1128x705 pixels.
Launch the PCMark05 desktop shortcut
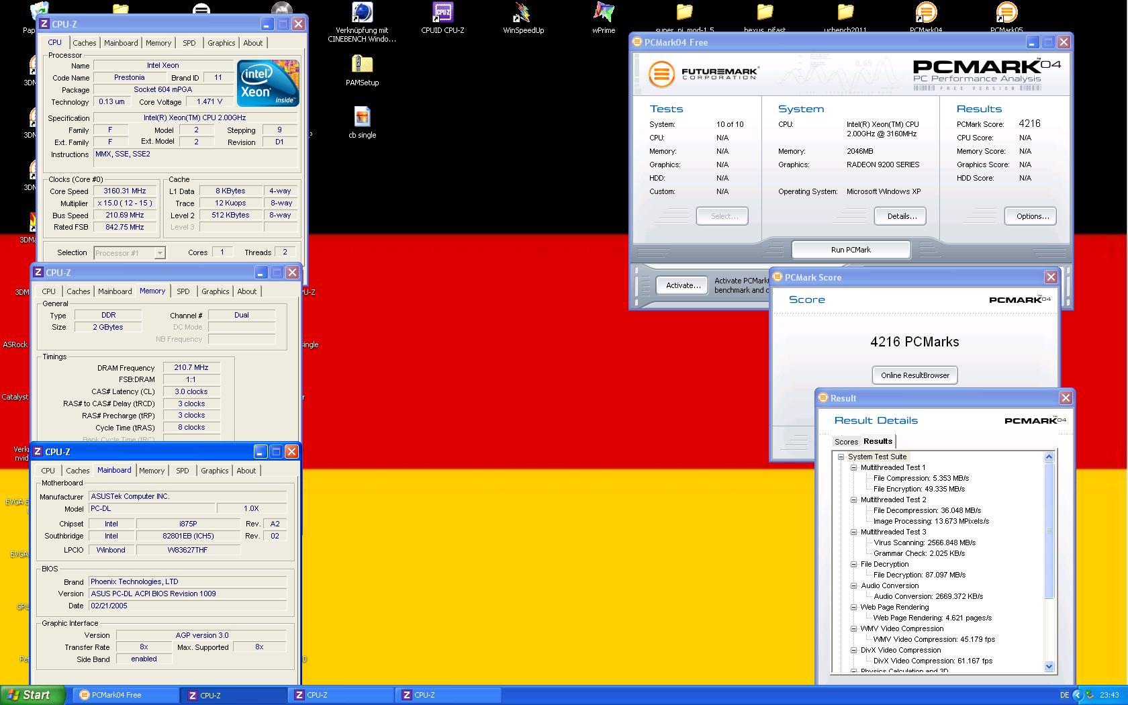1006,12
